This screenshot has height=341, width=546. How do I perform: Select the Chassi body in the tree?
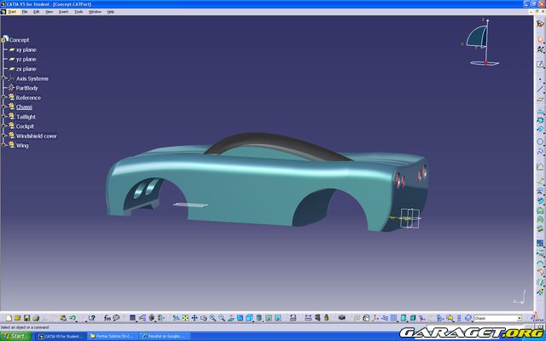24,107
